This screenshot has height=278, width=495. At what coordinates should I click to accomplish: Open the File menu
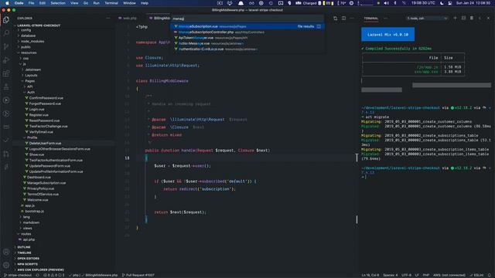[x=31, y=3]
